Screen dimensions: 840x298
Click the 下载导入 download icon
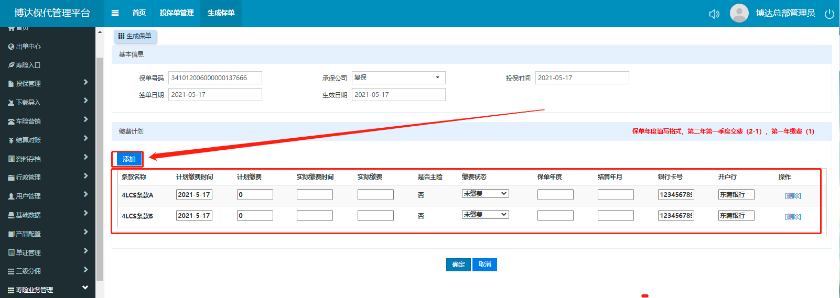pos(11,103)
